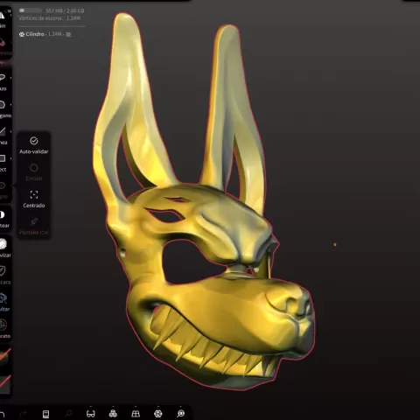Open the three-spheres icon in bottom bar
Image resolution: width=420 pixels, height=420 pixels.
113,414
